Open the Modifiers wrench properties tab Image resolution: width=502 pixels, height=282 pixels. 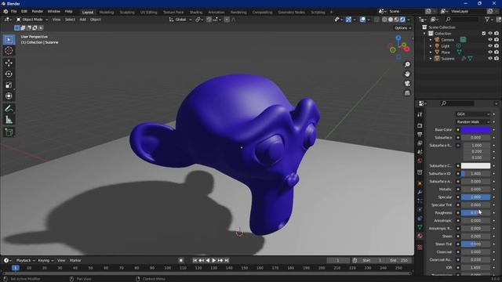click(x=420, y=192)
